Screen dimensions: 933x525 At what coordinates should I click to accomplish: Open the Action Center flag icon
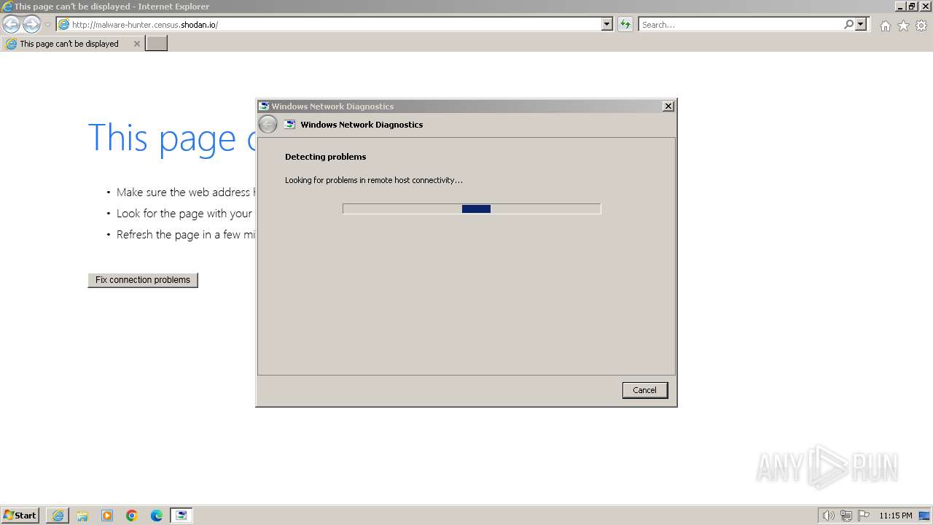point(864,516)
